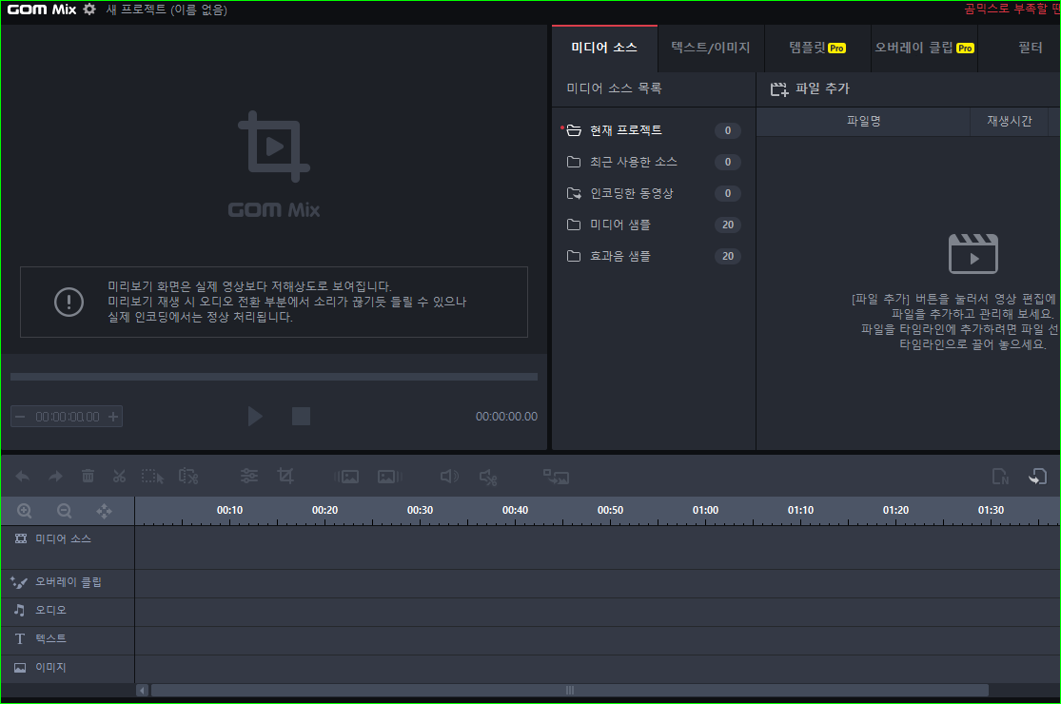Click the preview seek bar
This screenshot has height=704, width=1061.
click(x=274, y=377)
